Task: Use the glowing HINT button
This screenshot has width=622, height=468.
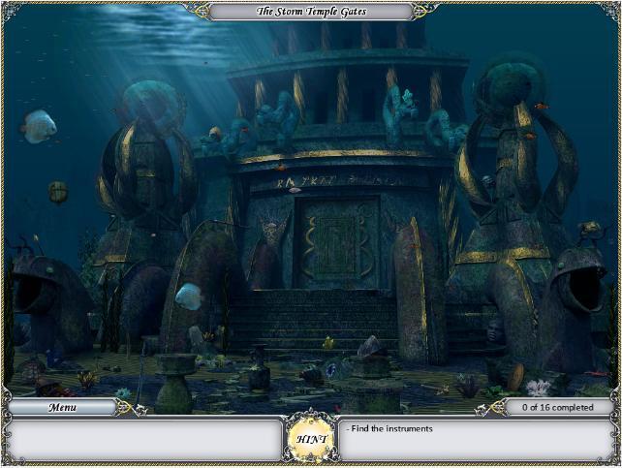Action: tap(312, 439)
